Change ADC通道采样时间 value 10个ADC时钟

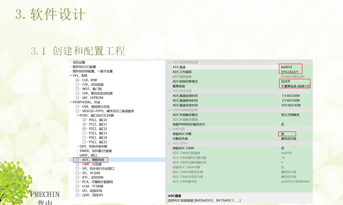pos(291,105)
